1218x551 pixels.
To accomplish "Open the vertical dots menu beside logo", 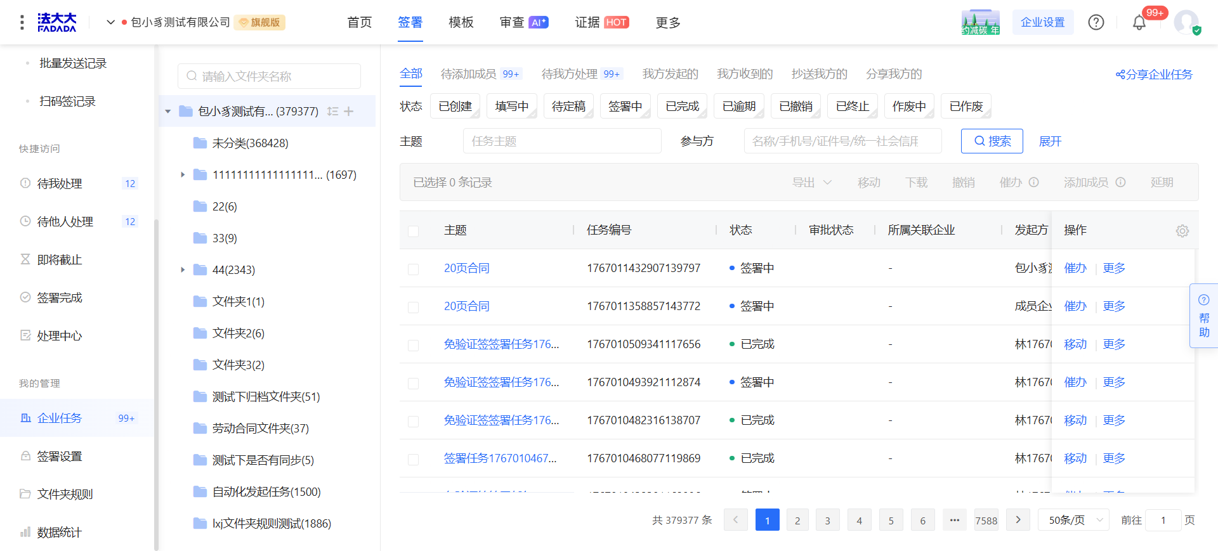I will tap(22, 22).
